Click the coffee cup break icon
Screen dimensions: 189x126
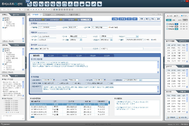point(82,4)
